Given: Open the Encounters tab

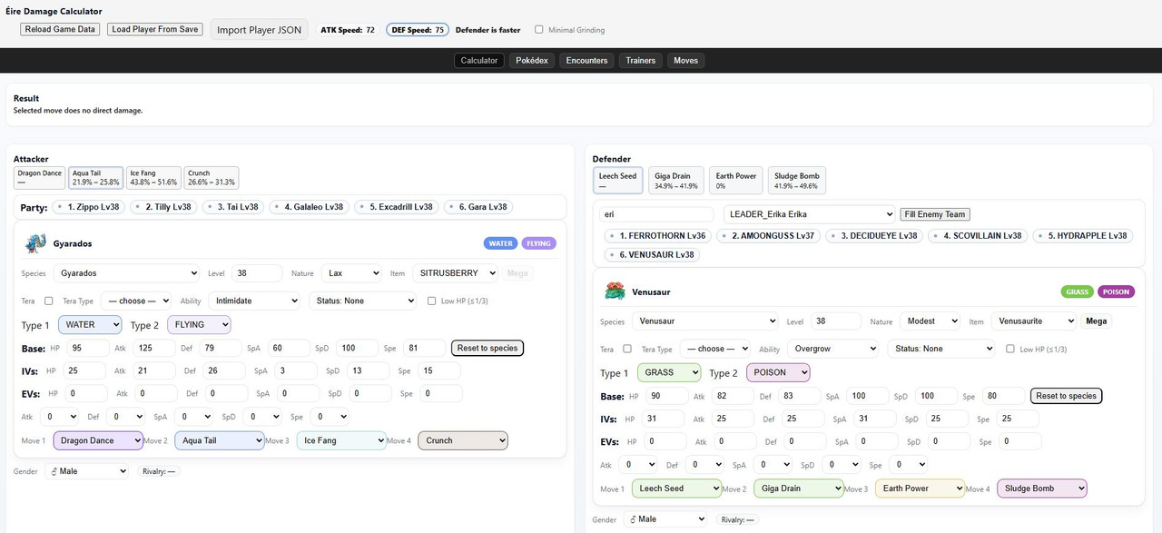Looking at the screenshot, I should click(x=586, y=61).
